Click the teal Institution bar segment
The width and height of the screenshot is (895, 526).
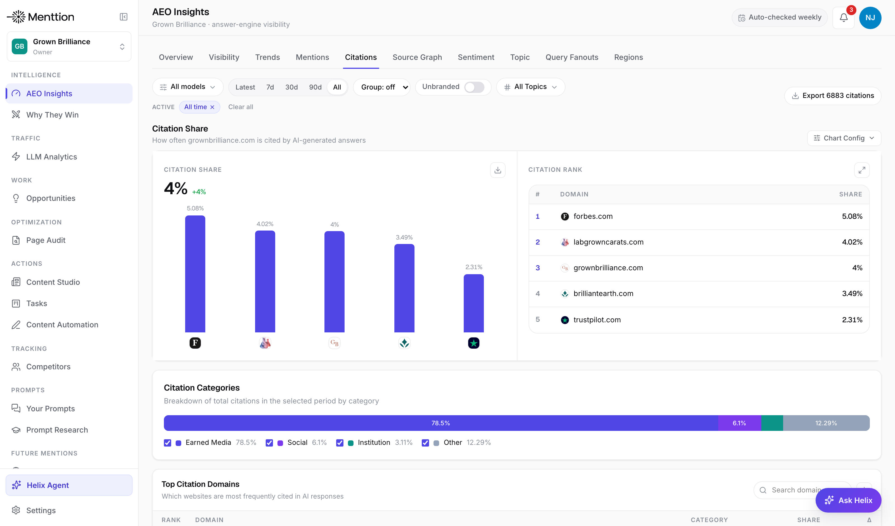(772, 423)
